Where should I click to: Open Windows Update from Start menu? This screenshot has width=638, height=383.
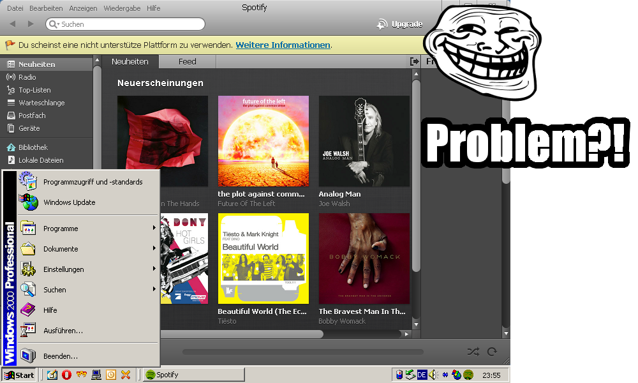[88, 202]
